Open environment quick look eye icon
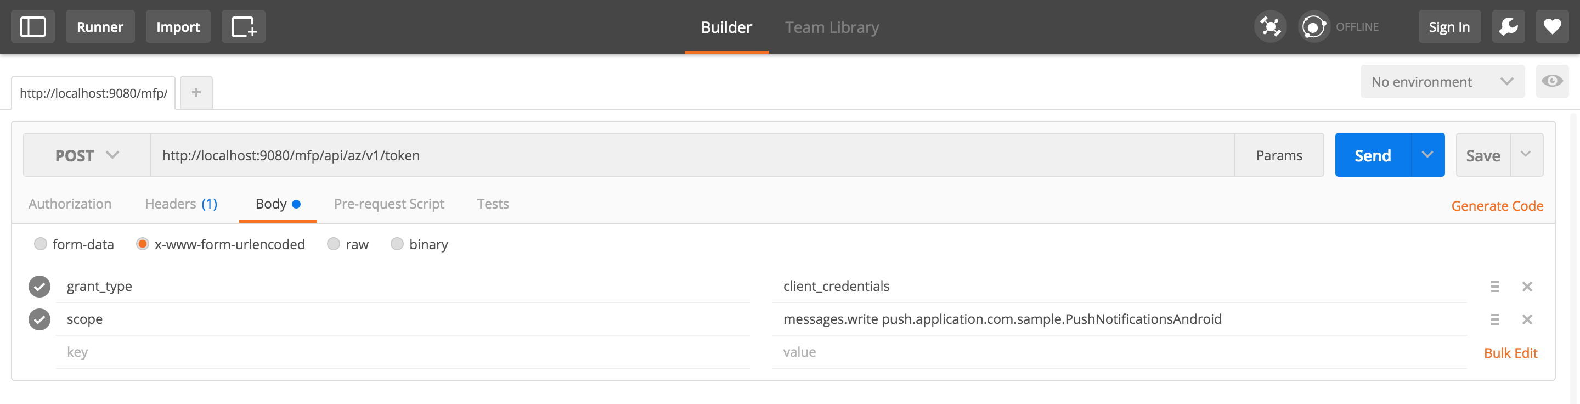The height and width of the screenshot is (404, 1580). 1552,82
